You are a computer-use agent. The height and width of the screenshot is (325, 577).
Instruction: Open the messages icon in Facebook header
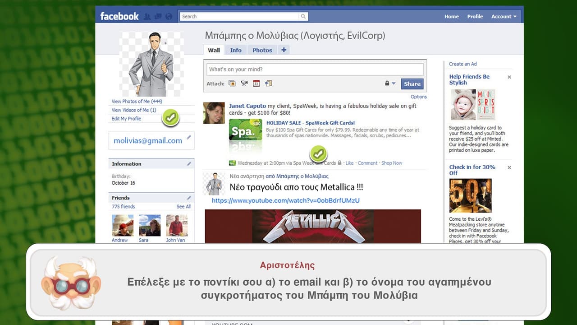158,17
